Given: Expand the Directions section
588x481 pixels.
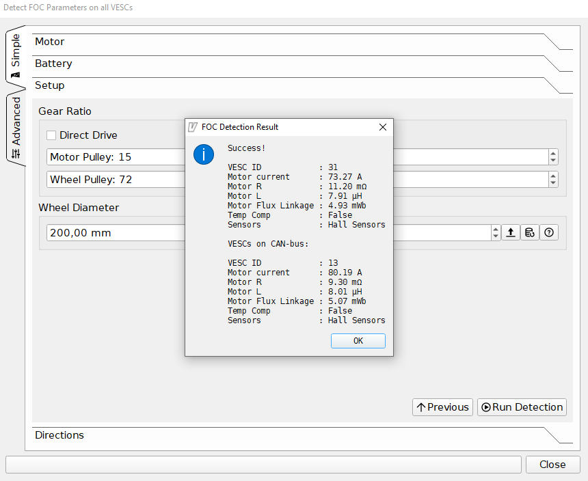Looking at the screenshot, I should coord(302,435).
